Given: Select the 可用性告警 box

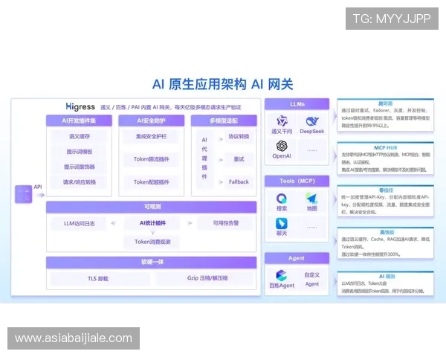Looking at the screenshot, I should pos(226,223).
